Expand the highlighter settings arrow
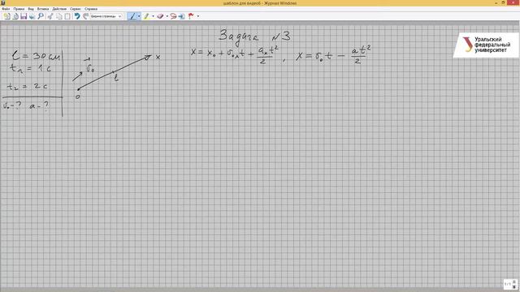The image size is (520, 292). click(153, 16)
